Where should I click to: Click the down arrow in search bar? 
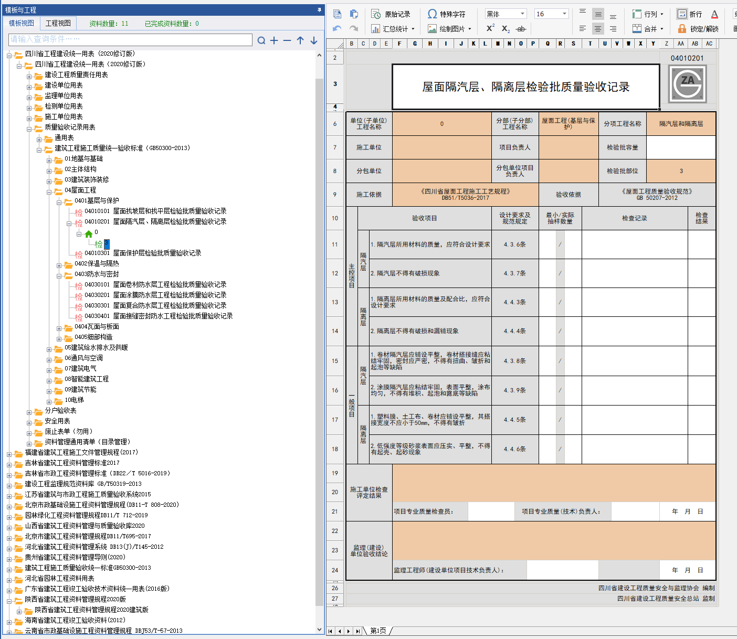tap(314, 40)
